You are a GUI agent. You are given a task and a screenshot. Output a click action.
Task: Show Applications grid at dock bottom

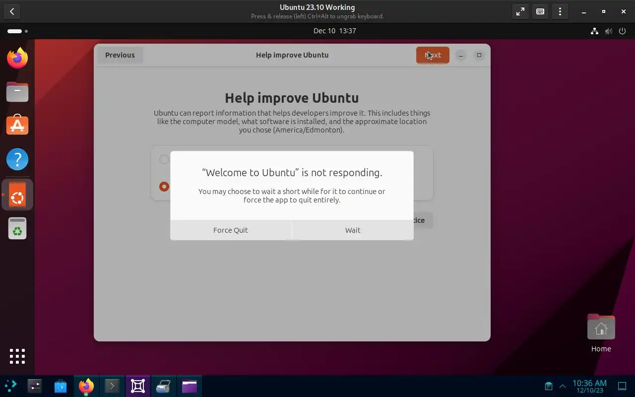[17, 356]
